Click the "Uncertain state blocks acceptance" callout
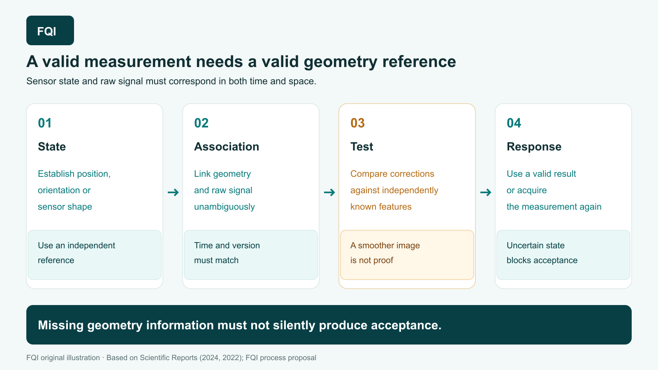 [563, 255]
